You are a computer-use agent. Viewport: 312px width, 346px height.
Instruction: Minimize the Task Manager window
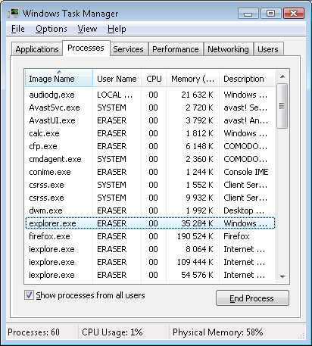click(248, 14)
